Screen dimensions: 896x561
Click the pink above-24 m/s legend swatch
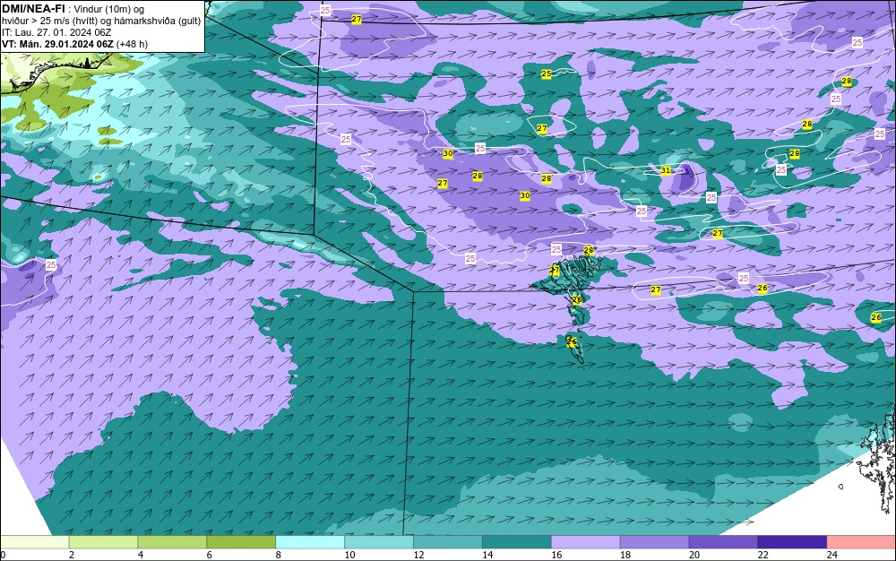[861, 542]
